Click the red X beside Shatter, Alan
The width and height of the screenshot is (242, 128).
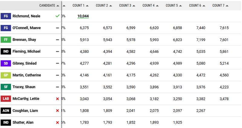(57, 123)
